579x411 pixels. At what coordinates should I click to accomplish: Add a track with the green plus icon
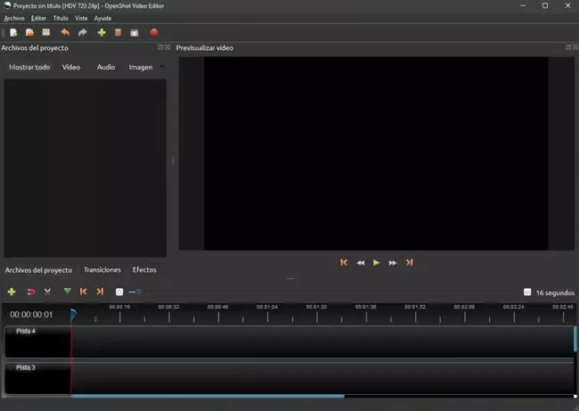point(12,292)
